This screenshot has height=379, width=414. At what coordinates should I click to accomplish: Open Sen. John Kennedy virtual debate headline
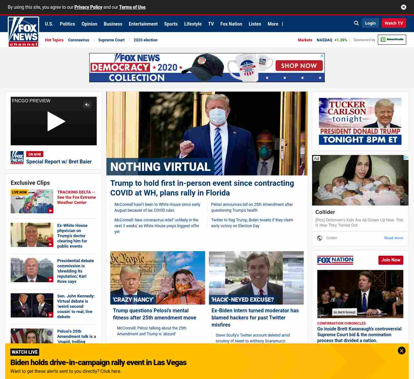(x=76, y=306)
